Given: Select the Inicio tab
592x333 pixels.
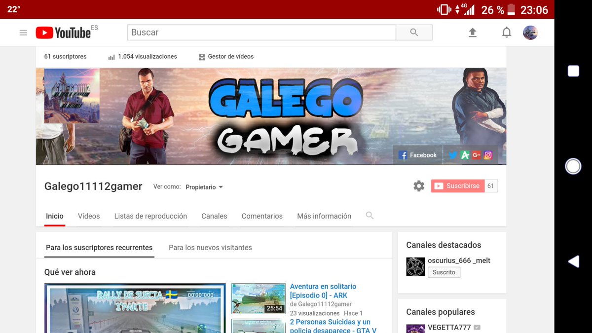Looking at the screenshot, I should (x=55, y=216).
